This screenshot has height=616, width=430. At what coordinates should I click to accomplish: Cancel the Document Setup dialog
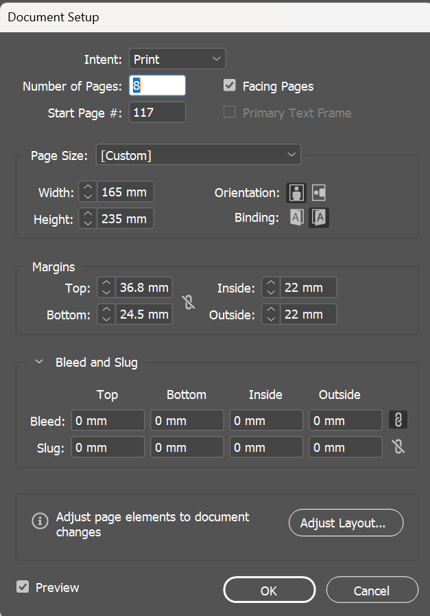[372, 590]
